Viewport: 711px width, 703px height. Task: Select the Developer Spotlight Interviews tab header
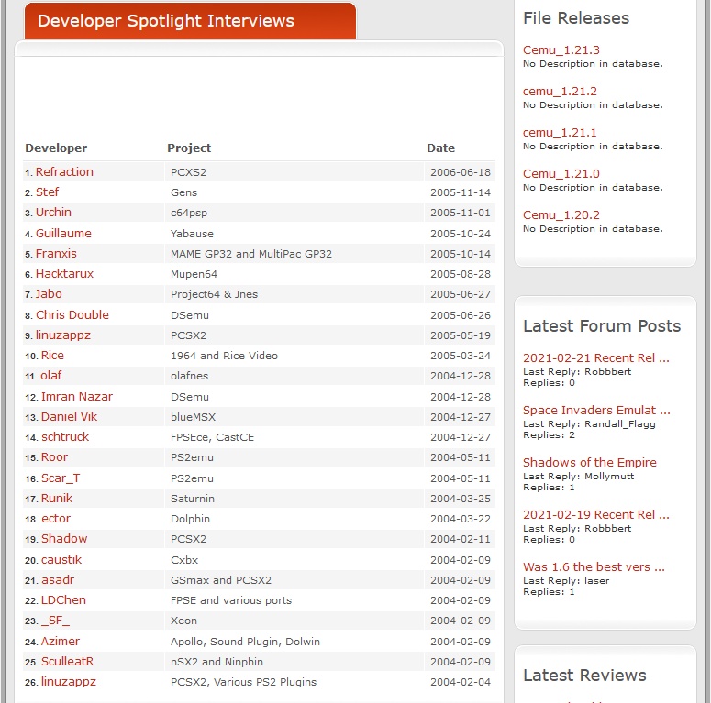tap(191, 21)
